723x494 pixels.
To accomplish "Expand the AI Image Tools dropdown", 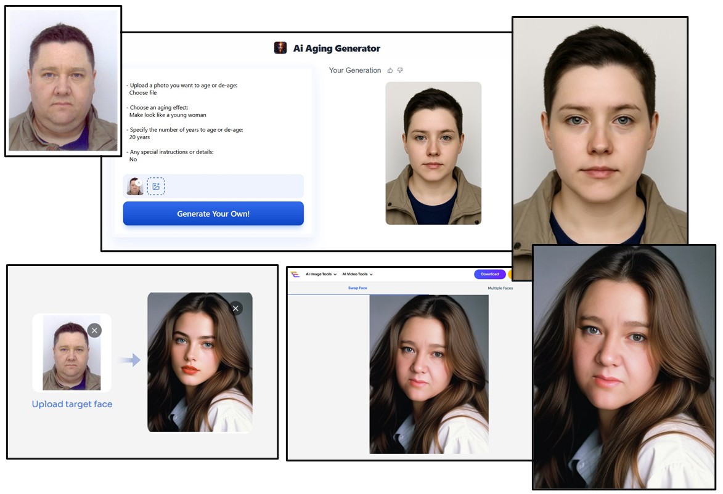I will [x=321, y=274].
